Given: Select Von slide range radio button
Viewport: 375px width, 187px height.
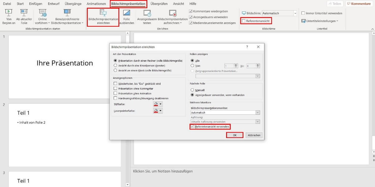Looking at the screenshot, I should [x=192, y=66].
